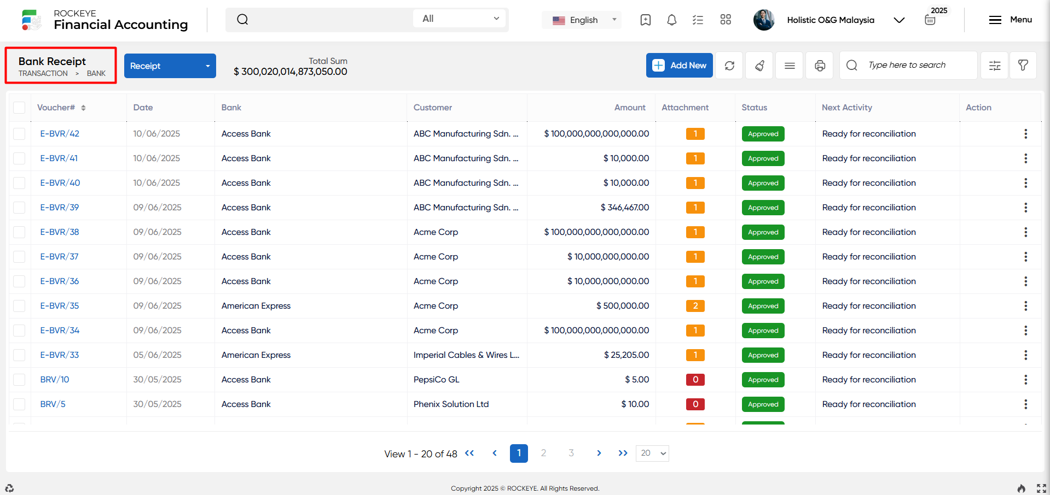Check the row E-BVR/40 checkbox
Viewport: 1050px width, 495px height.
click(x=19, y=183)
